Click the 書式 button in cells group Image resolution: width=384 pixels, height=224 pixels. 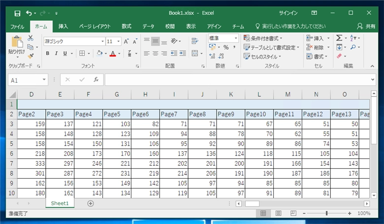pos(317,56)
